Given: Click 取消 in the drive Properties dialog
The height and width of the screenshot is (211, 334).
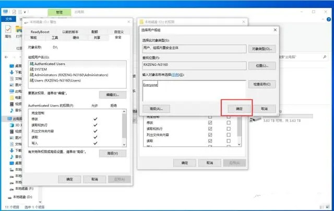Looking at the screenshot, I should coord(94,179).
